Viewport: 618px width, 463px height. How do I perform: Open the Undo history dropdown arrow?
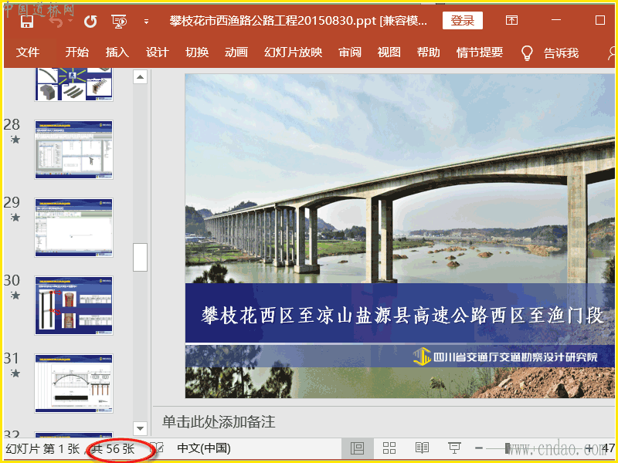tap(70, 21)
